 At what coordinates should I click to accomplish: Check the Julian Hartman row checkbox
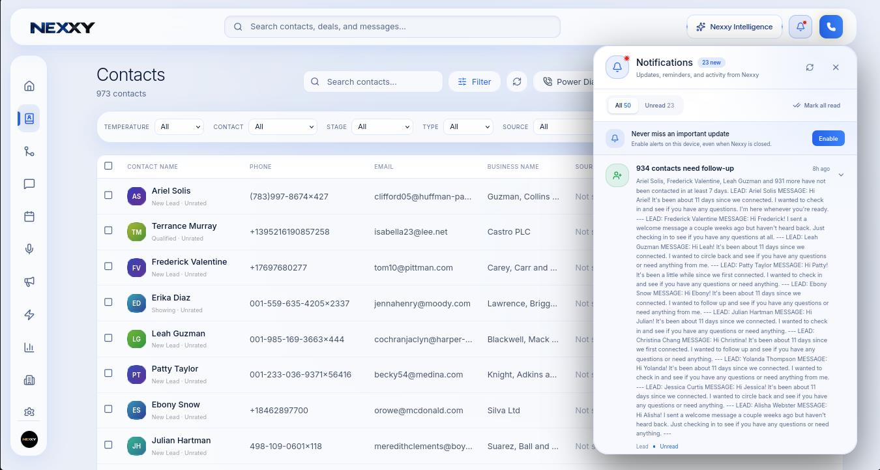tap(108, 445)
